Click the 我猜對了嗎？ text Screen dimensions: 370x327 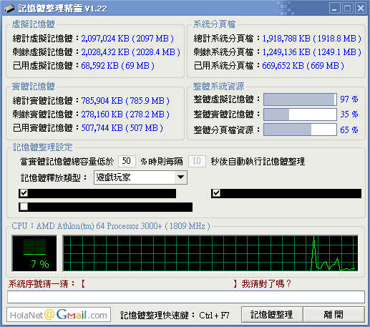pos(266,284)
